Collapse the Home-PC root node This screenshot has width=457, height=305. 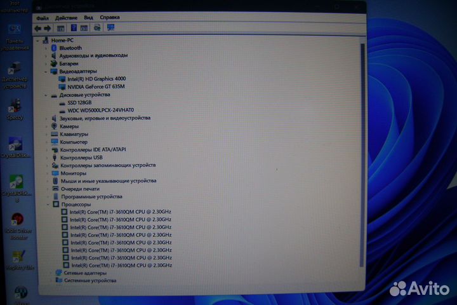[x=37, y=41]
